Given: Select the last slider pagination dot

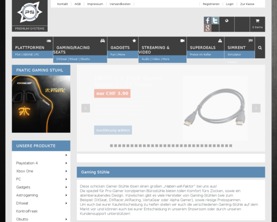Looking at the screenshot, I should [230, 145].
